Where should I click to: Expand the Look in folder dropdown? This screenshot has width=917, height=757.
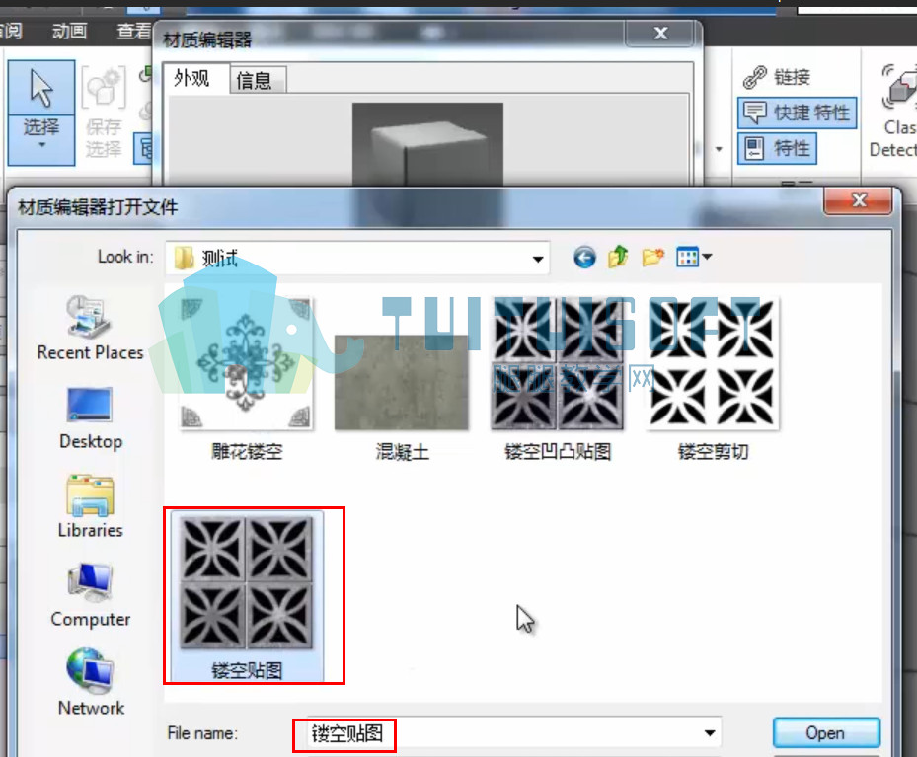(537, 259)
